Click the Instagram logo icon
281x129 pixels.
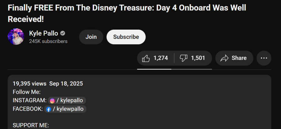click(52, 101)
